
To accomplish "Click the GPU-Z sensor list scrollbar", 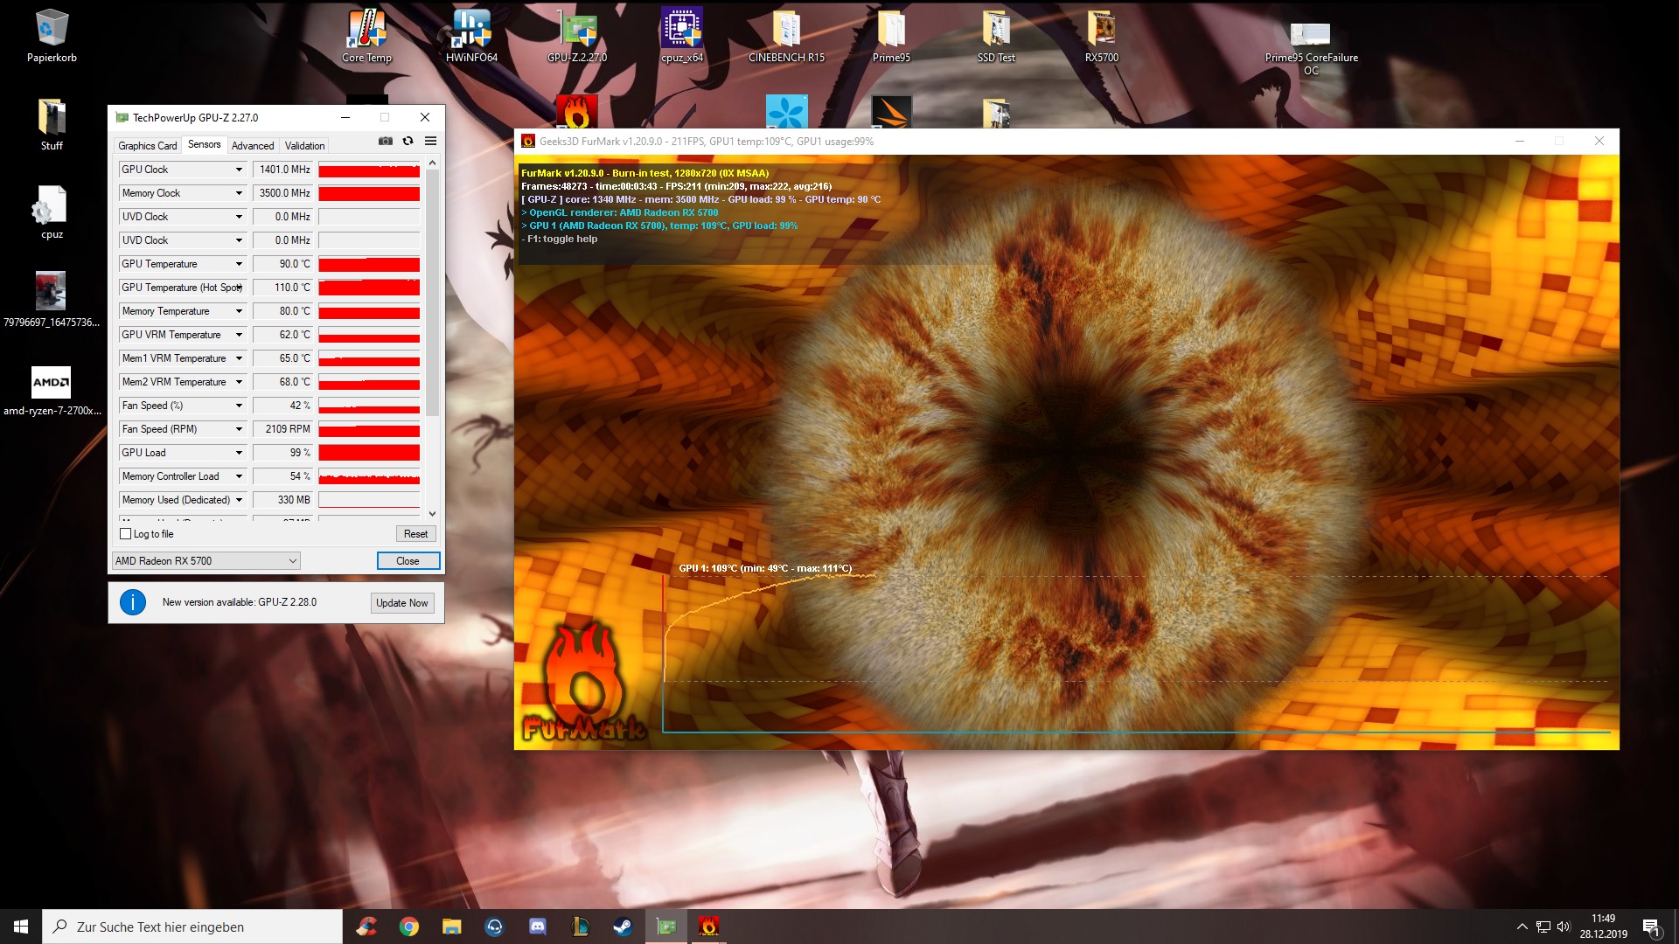I will (x=432, y=293).
